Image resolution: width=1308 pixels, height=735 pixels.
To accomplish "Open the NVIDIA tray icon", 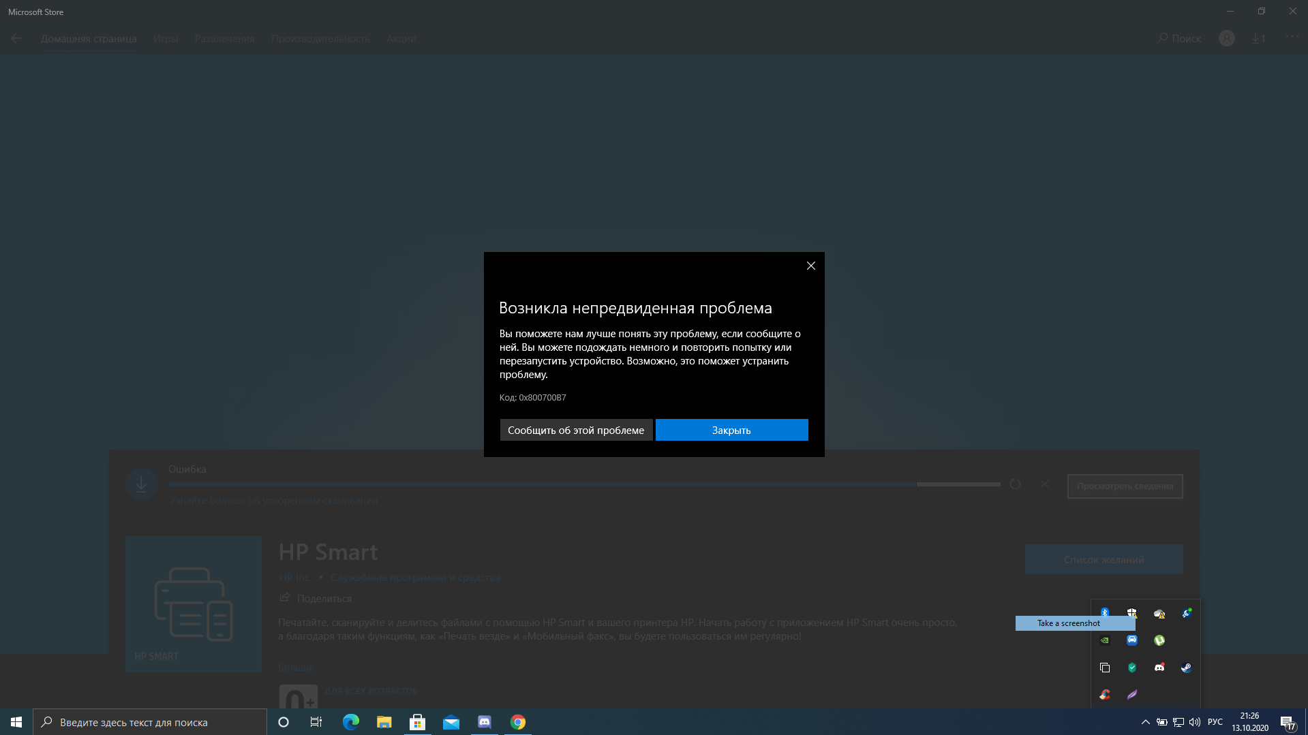I will [x=1105, y=640].
